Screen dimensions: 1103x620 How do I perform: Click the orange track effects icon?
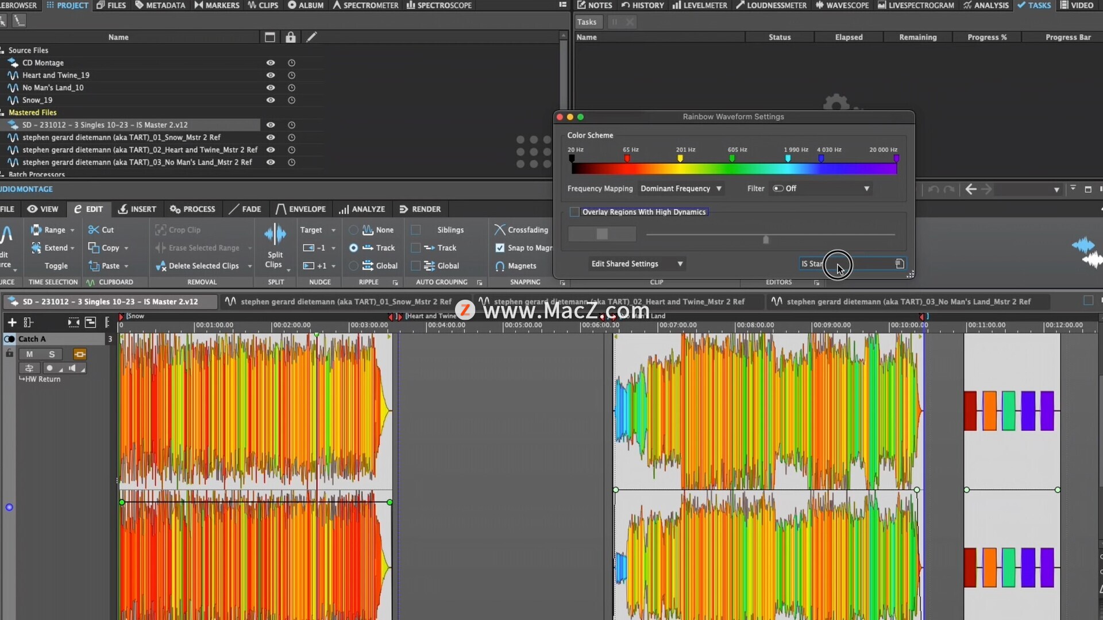[x=79, y=354]
